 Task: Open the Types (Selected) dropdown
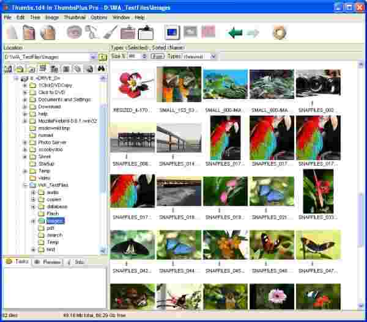pyautogui.click(x=213, y=56)
